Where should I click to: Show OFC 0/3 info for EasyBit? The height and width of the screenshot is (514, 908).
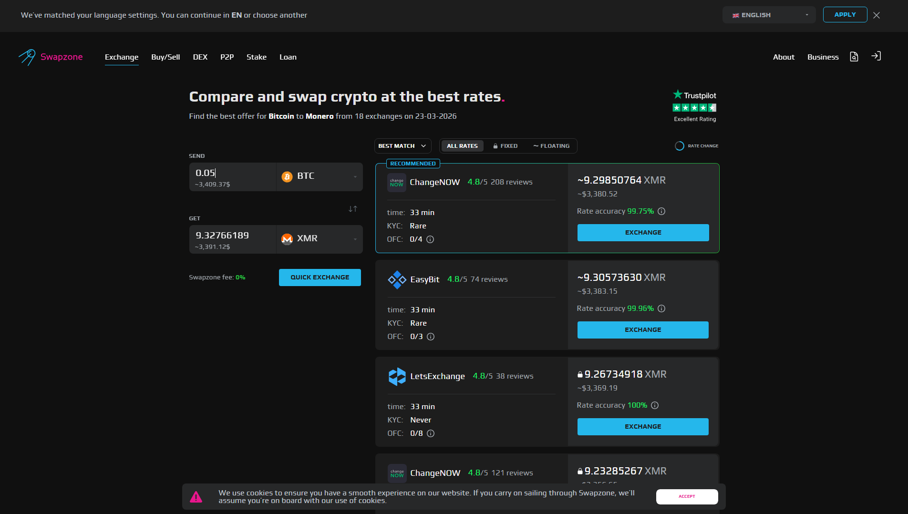pos(431,337)
